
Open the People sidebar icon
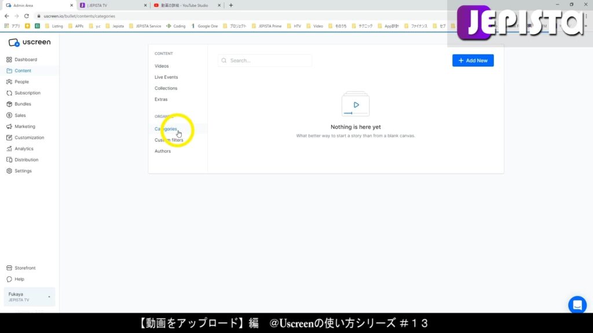(9, 82)
